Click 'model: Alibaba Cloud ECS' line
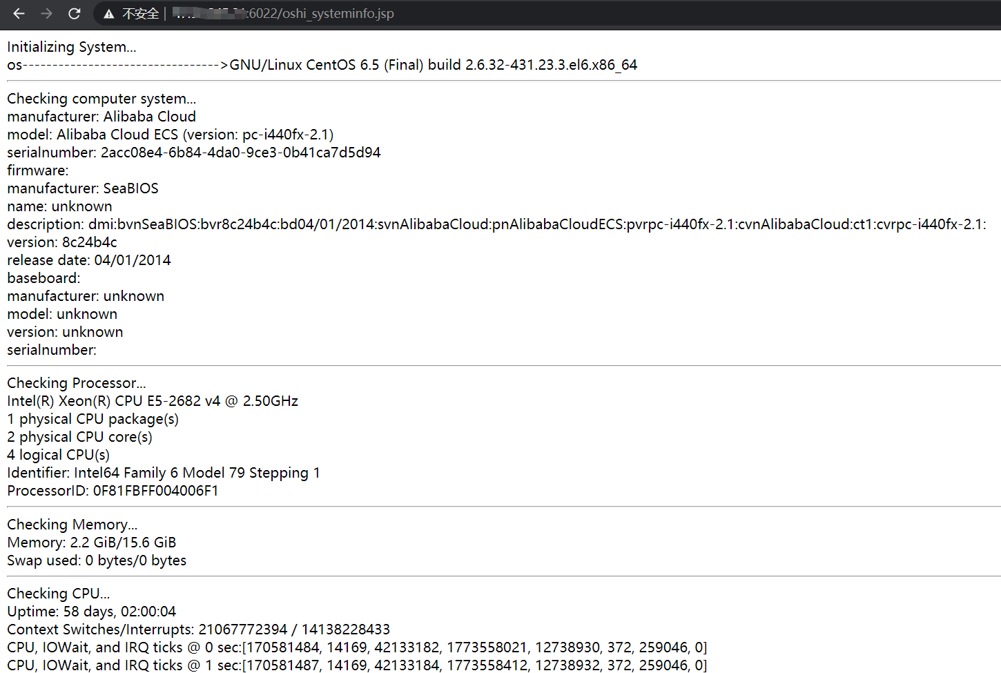 coord(171,135)
